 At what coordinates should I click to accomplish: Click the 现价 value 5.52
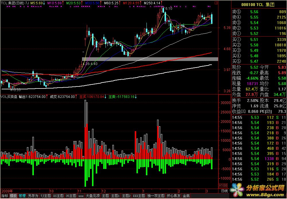point(254,67)
